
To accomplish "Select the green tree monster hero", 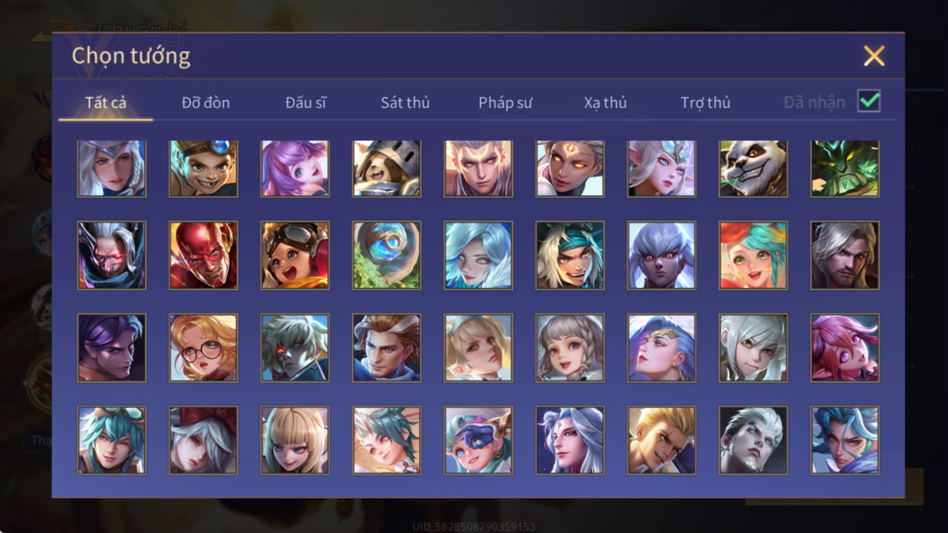I will (x=845, y=168).
